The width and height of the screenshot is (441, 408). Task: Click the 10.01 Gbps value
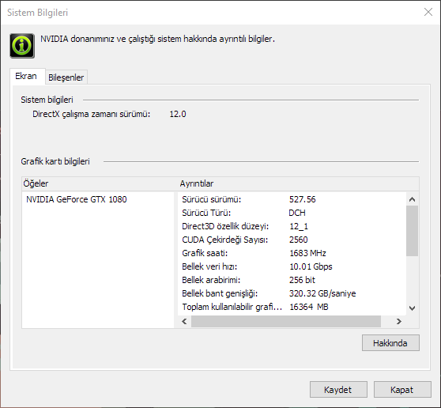click(x=311, y=266)
